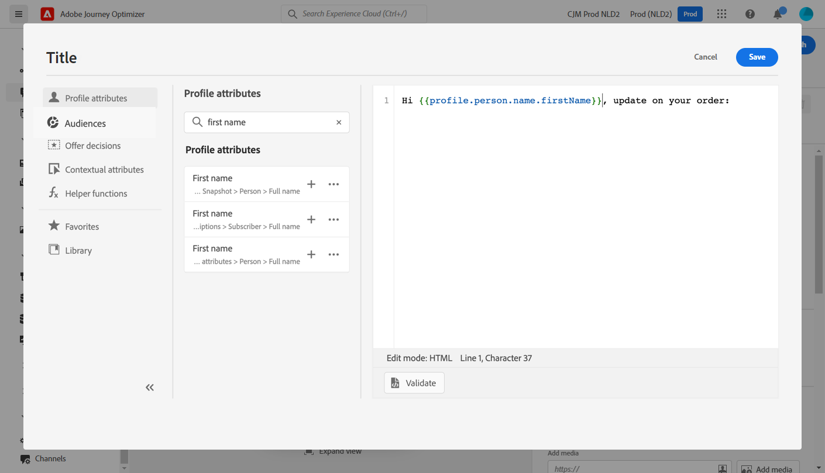Cancel editing the title

pyautogui.click(x=706, y=57)
